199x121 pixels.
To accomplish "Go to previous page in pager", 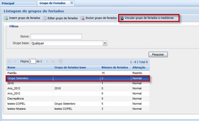I will tap(15, 61).
